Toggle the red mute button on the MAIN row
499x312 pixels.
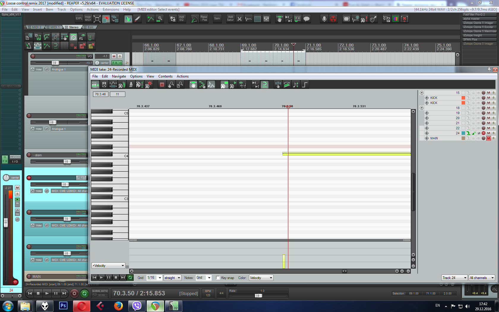click(x=488, y=138)
